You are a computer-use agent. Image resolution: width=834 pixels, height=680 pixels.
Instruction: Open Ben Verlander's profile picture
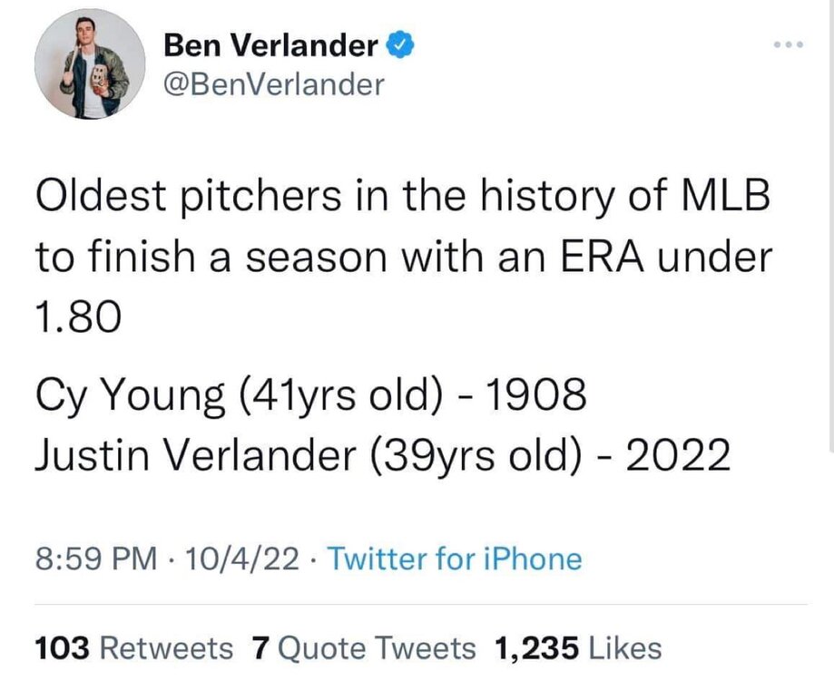[x=90, y=64]
